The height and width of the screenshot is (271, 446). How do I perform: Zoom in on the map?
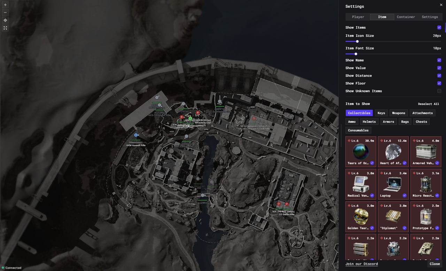(5, 5)
